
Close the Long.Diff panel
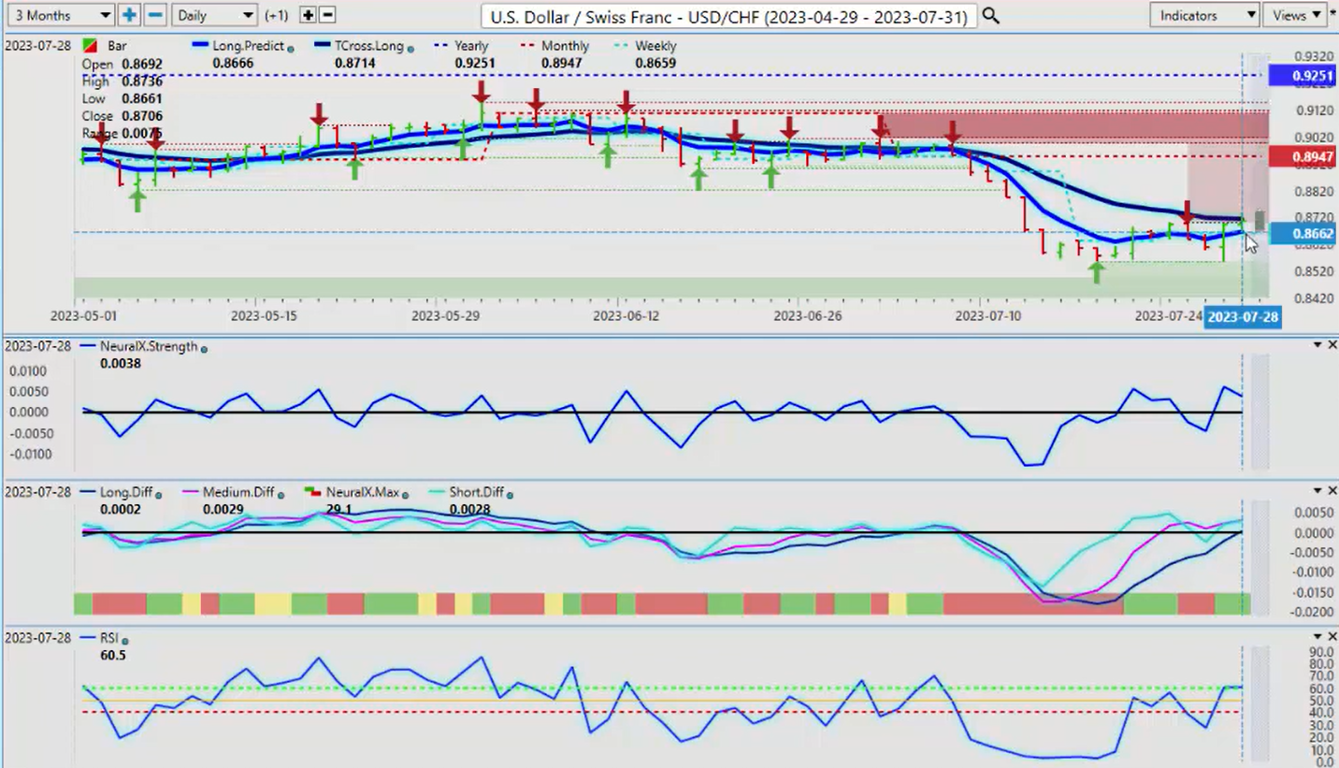pyautogui.click(x=1332, y=491)
